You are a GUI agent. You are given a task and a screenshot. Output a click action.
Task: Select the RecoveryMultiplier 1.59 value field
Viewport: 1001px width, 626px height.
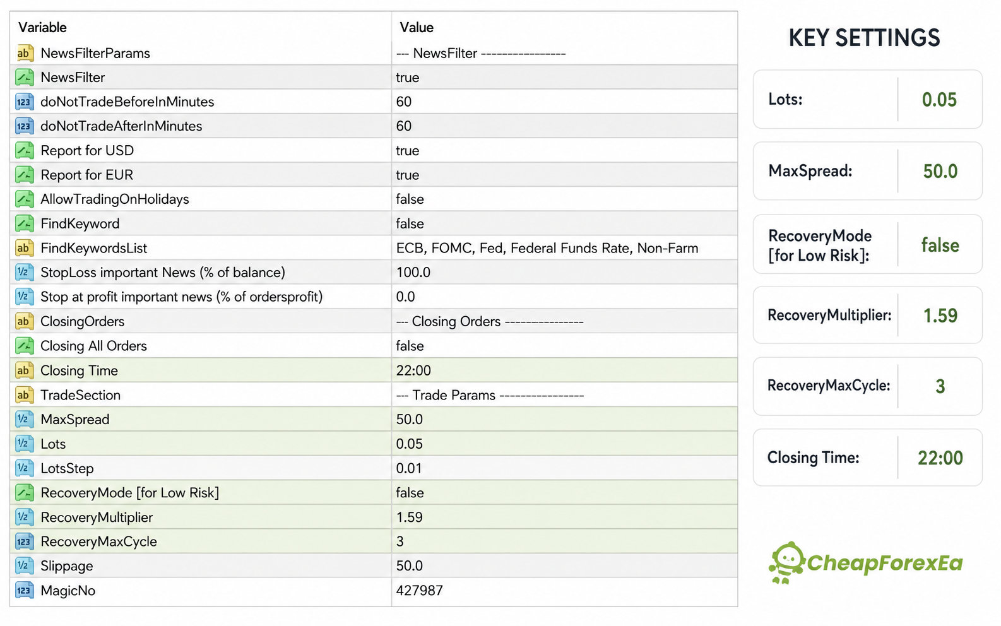click(564, 517)
